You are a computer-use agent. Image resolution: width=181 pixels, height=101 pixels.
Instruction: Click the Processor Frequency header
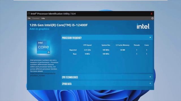(x=107, y=38)
